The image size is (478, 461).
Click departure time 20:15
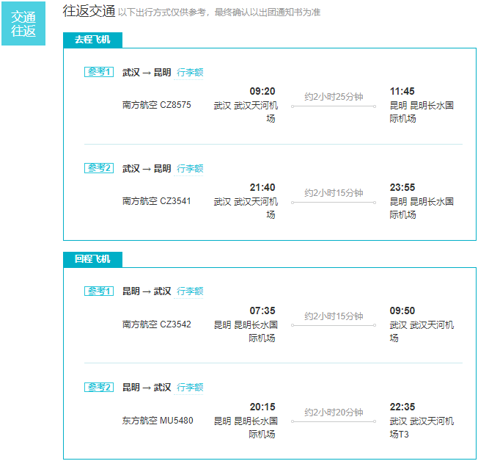pos(262,407)
